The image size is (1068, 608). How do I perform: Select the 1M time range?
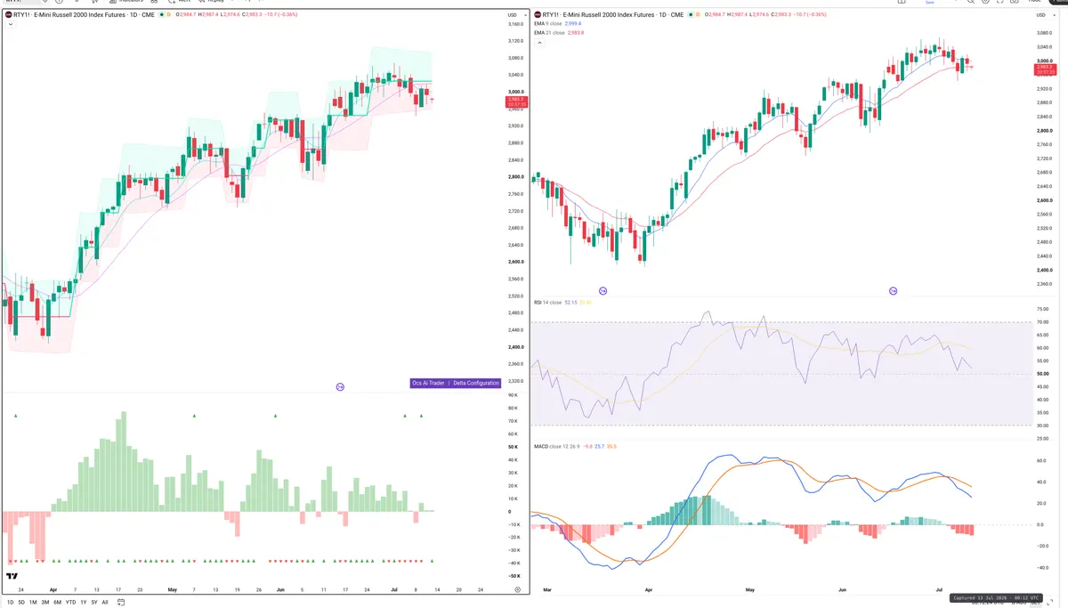(33, 602)
